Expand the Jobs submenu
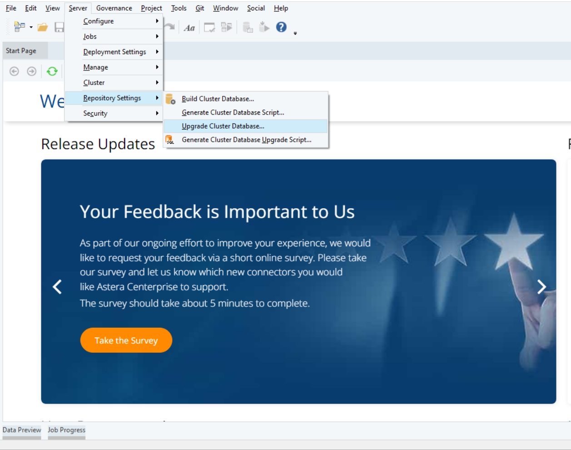The image size is (571, 450). click(114, 36)
